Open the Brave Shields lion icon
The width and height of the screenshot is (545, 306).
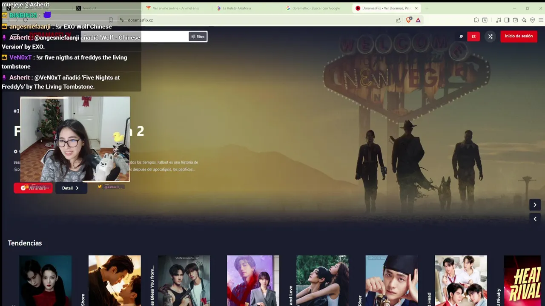409,20
